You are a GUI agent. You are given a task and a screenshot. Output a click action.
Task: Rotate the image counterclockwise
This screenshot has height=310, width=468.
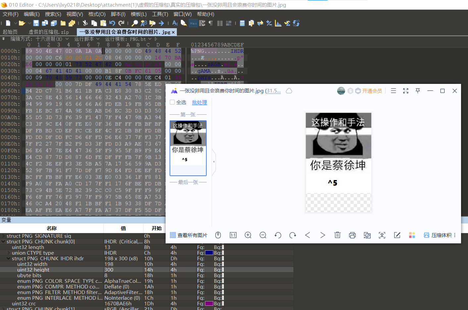pos(278,235)
